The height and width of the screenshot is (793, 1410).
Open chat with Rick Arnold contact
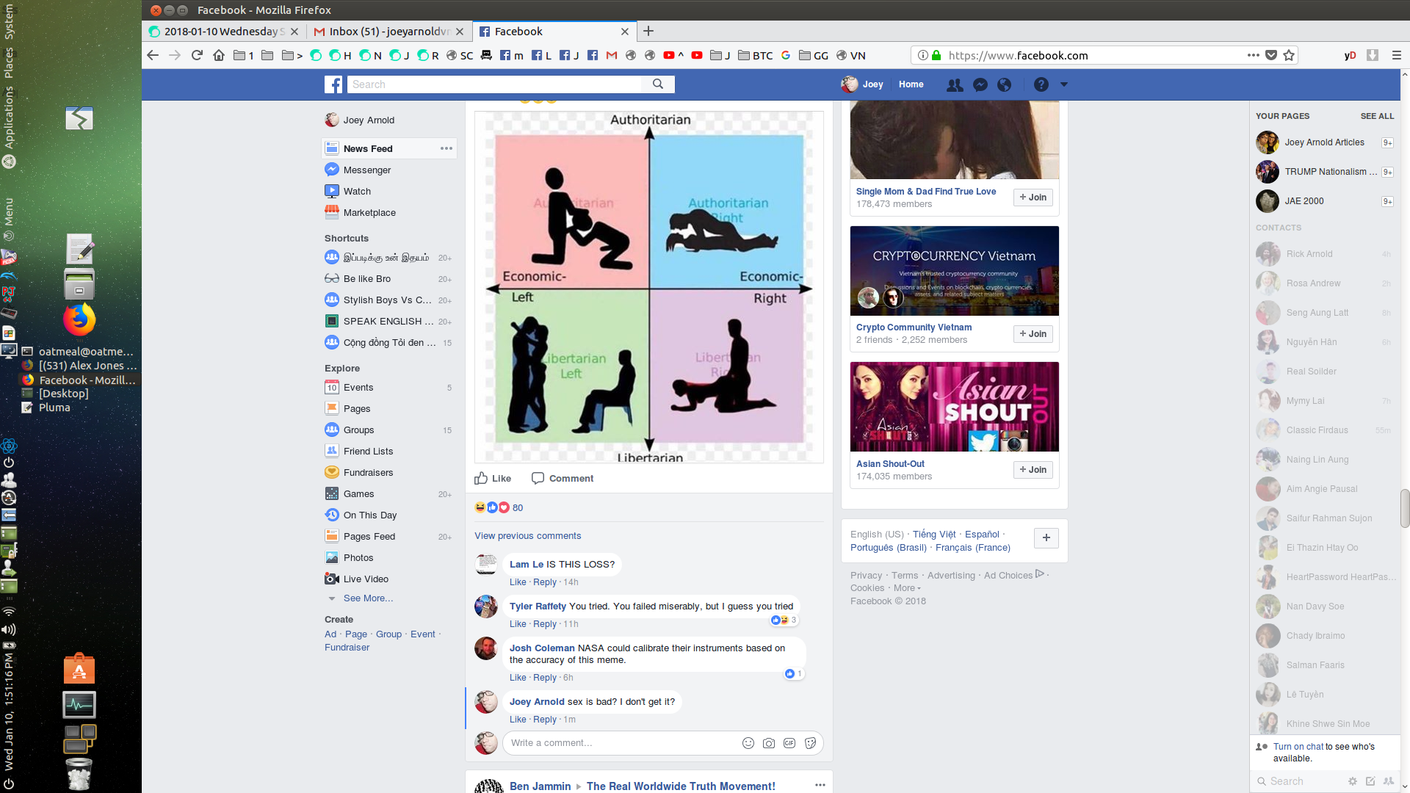click(x=1324, y=253)
